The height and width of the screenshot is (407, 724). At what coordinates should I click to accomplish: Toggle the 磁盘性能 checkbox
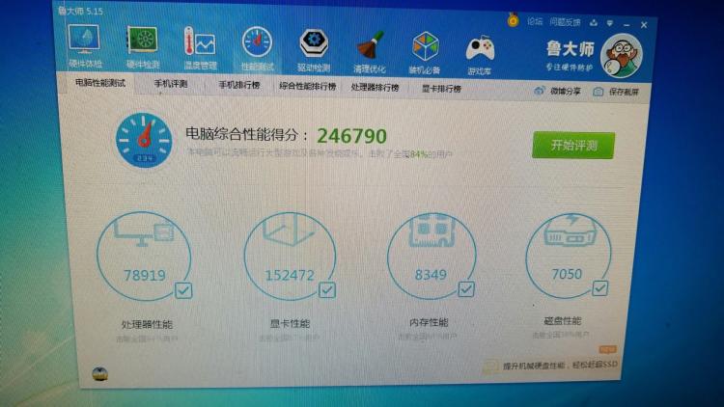coord(599,288)
